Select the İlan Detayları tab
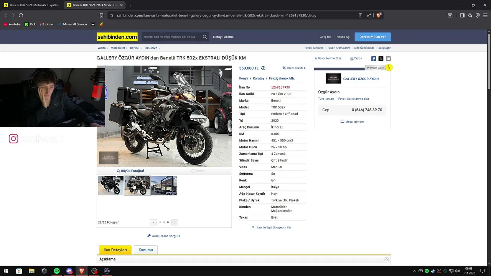 click(115, 250)
